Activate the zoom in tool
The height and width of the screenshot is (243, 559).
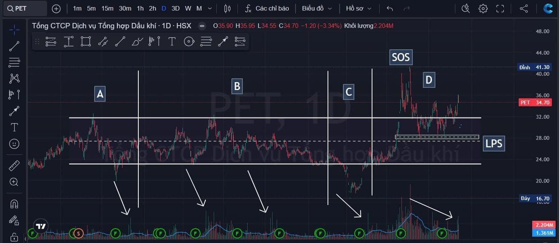click(14, 182)
